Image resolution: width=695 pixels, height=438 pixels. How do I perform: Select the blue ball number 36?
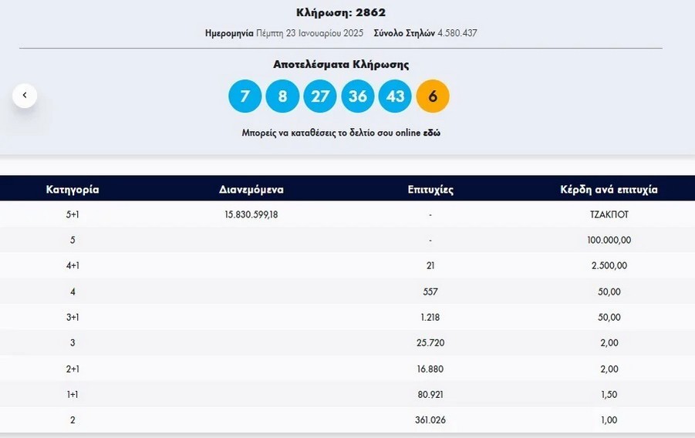[357, 96]
